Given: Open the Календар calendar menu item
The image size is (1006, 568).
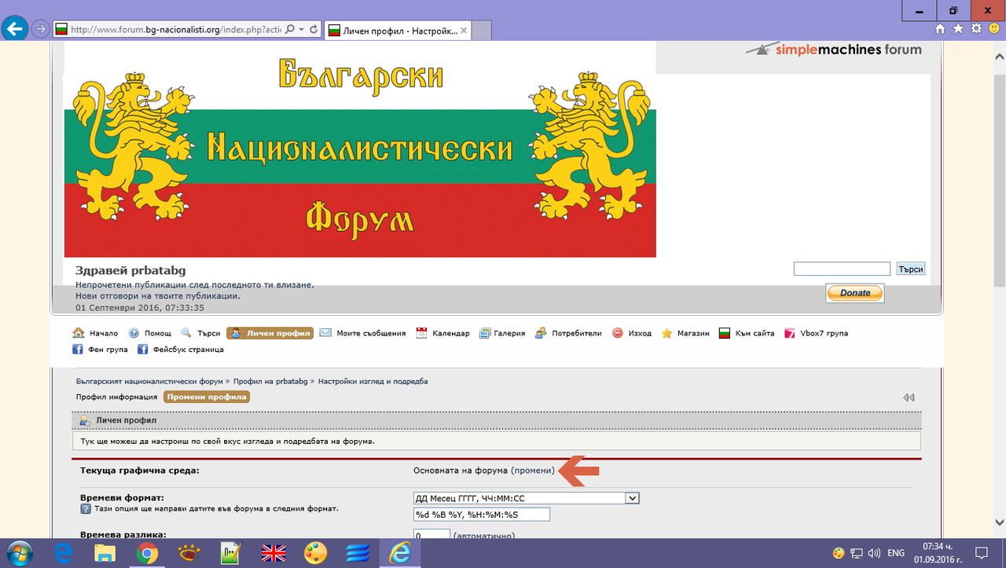Looking at the screenshot, I should point(442,333).
